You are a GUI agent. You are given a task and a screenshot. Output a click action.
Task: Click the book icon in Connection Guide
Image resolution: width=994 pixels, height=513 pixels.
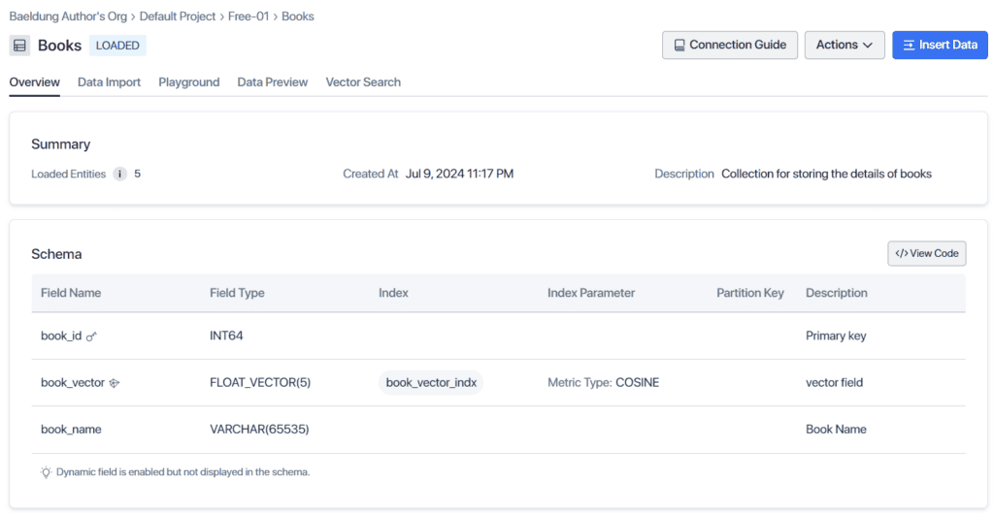[679, 46]
